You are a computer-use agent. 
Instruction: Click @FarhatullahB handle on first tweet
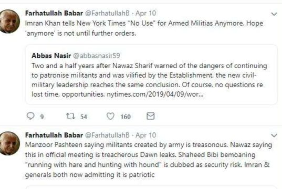pos(107,13)
